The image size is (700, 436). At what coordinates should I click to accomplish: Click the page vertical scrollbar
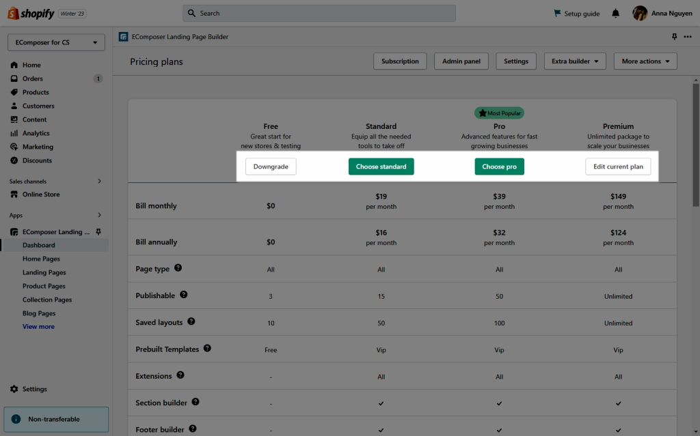[695, 145]
